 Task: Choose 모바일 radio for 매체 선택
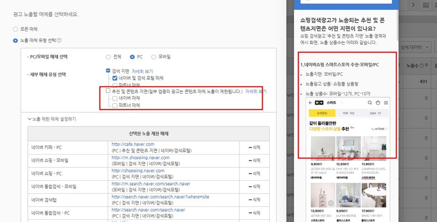(x=154, y=57)
